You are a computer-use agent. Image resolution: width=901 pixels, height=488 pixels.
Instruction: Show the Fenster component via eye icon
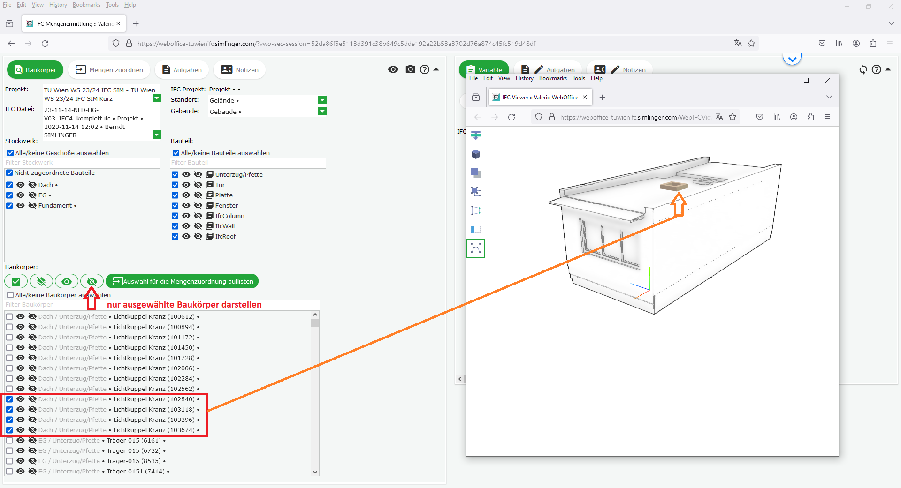186,205
